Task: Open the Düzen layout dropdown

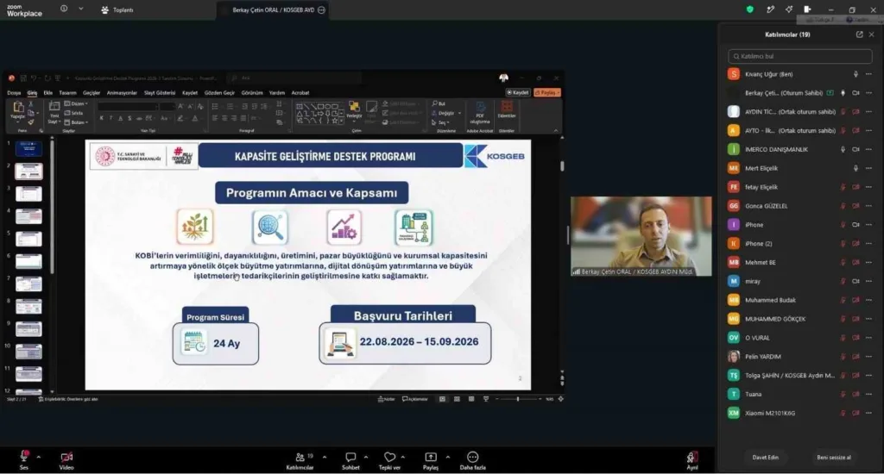Action: tap(76, 103)
